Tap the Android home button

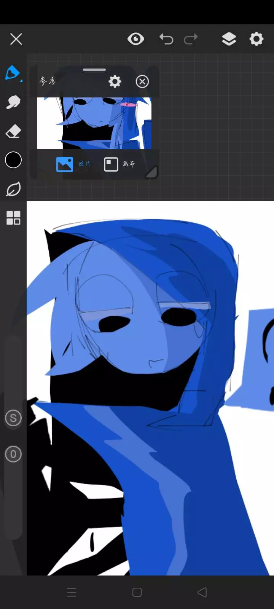click(137, 592)
